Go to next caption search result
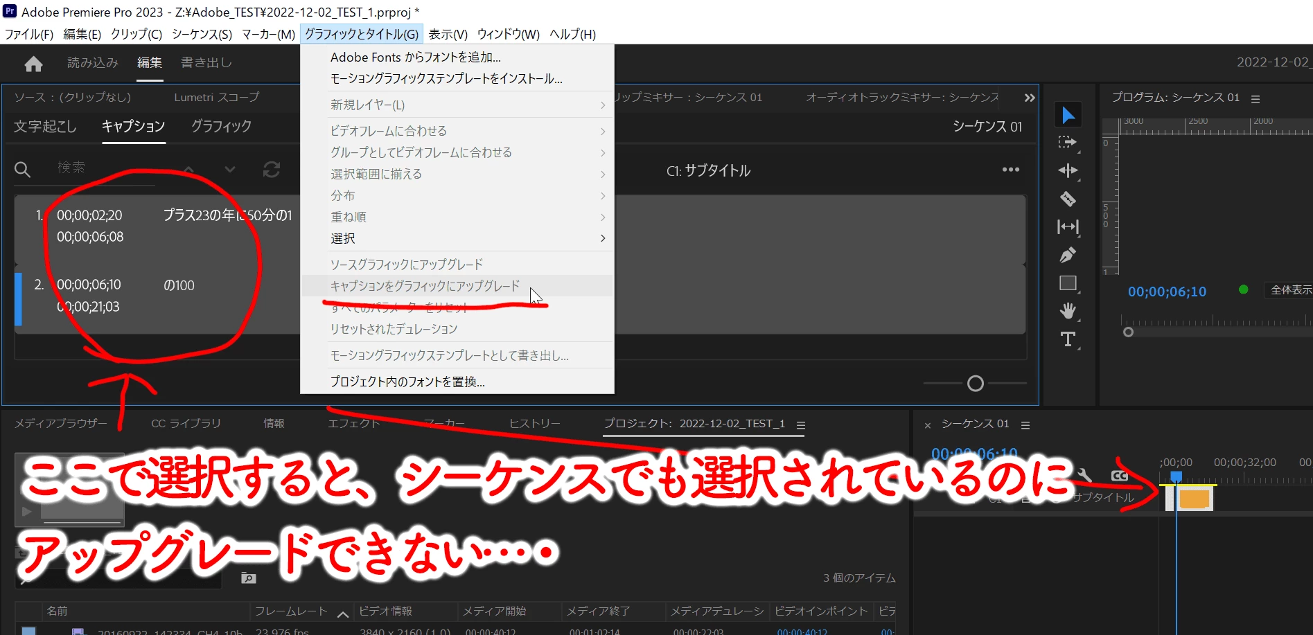The image size is (1313, 635). [x=230, y=169]
